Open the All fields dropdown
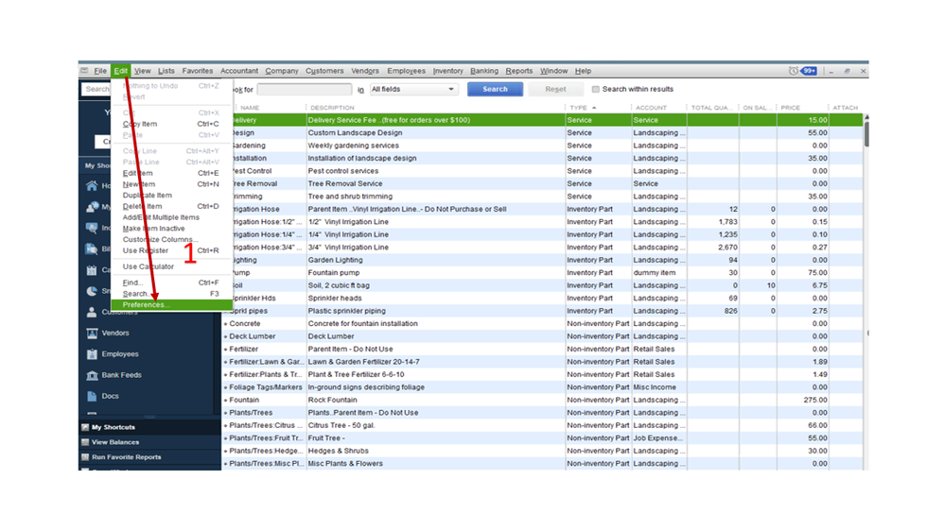 (x=413, y=89)
